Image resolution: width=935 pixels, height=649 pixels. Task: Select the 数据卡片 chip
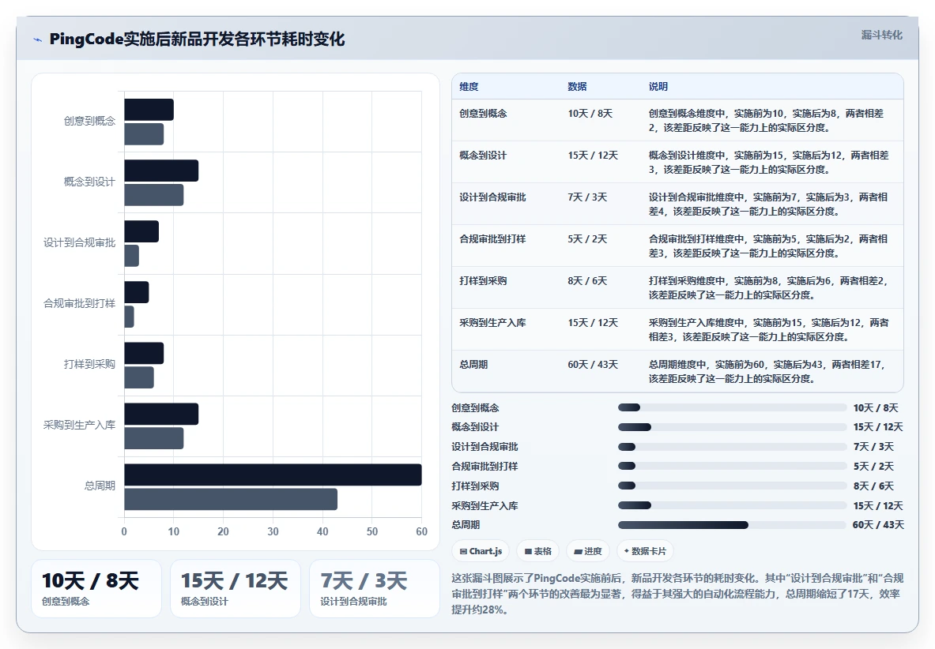[645, 551]
